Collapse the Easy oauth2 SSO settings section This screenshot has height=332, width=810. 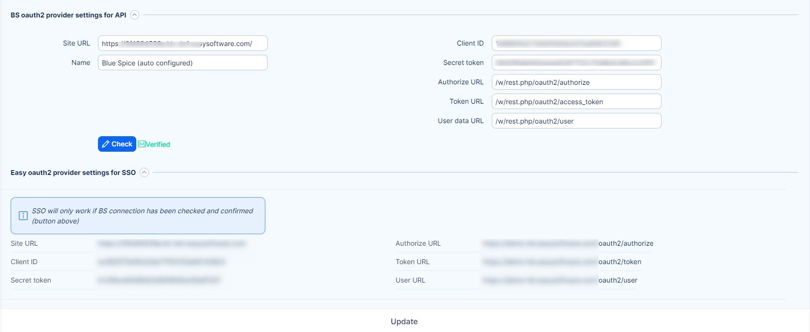point(144,173)
